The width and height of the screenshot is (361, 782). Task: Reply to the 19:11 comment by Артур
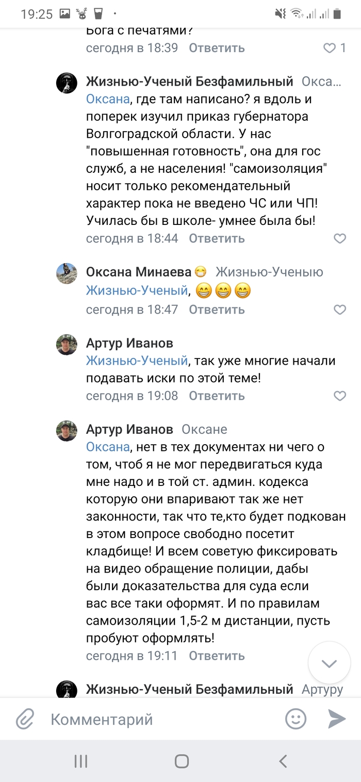(x=217, y=656)
